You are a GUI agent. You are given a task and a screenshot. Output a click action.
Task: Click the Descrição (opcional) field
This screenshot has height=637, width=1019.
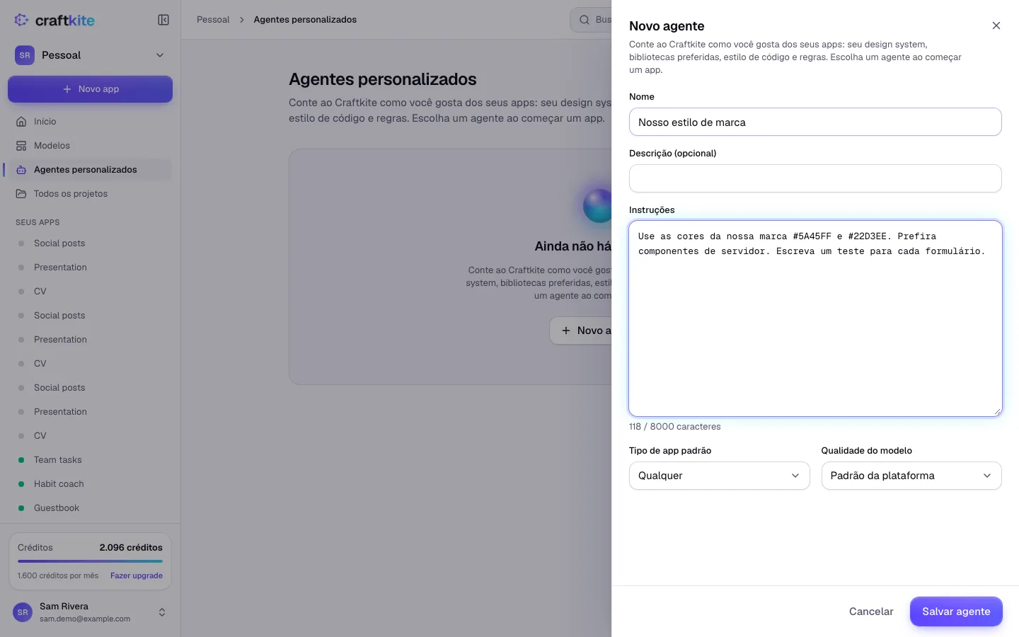[815, 178]
